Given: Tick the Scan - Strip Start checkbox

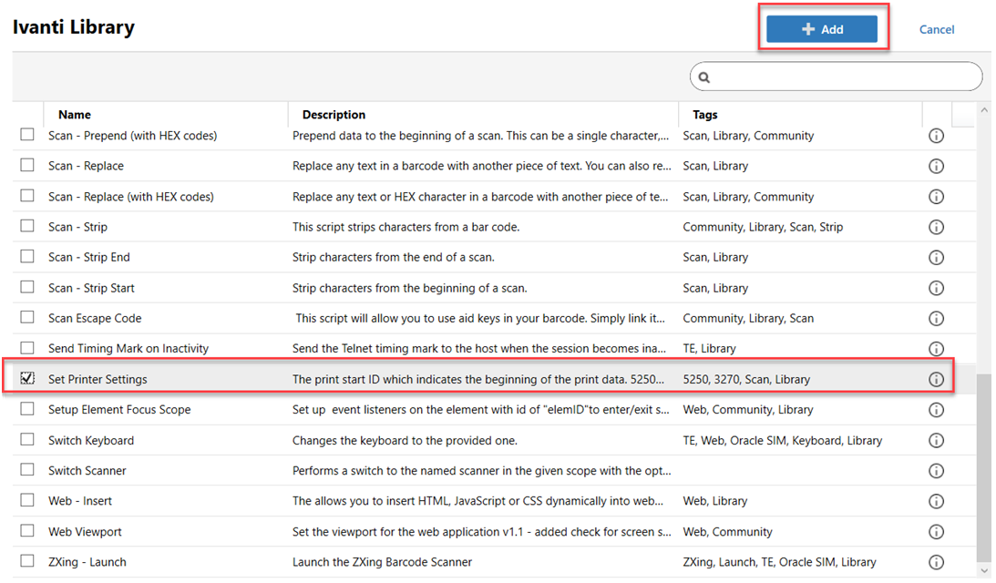Looking at the screenshot, I should point(27,287).
